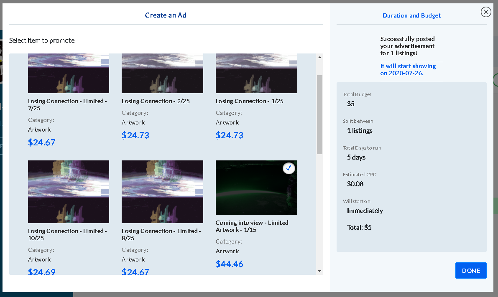The image size is (498, 297).
Task: Select the Losing Connection - Limited - 7/25 thumbnail
Action: point(69,73)
